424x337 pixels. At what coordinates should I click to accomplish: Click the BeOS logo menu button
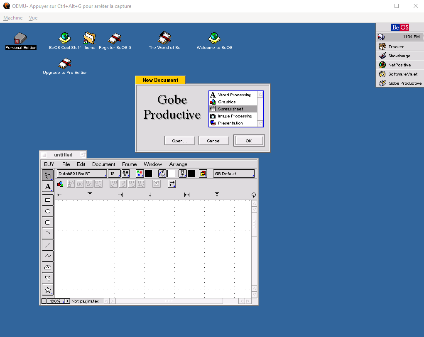[x=400, y=27]
